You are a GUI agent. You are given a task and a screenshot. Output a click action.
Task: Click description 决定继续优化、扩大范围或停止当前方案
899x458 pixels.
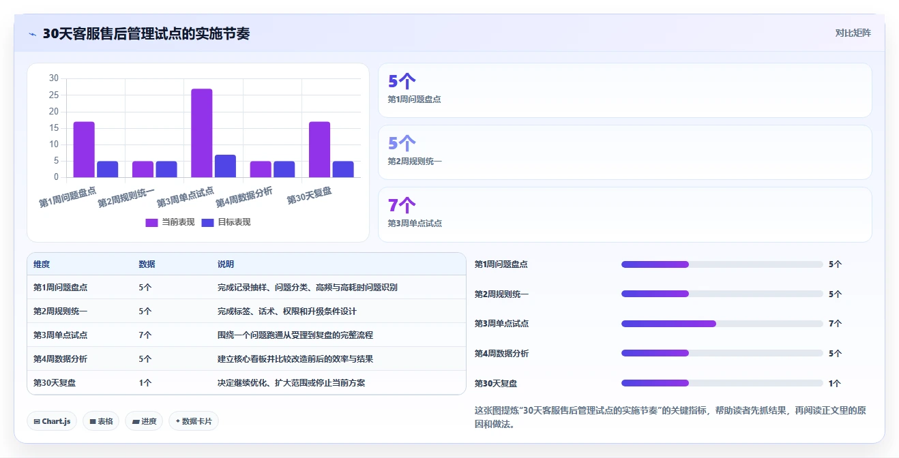point(291,383)
